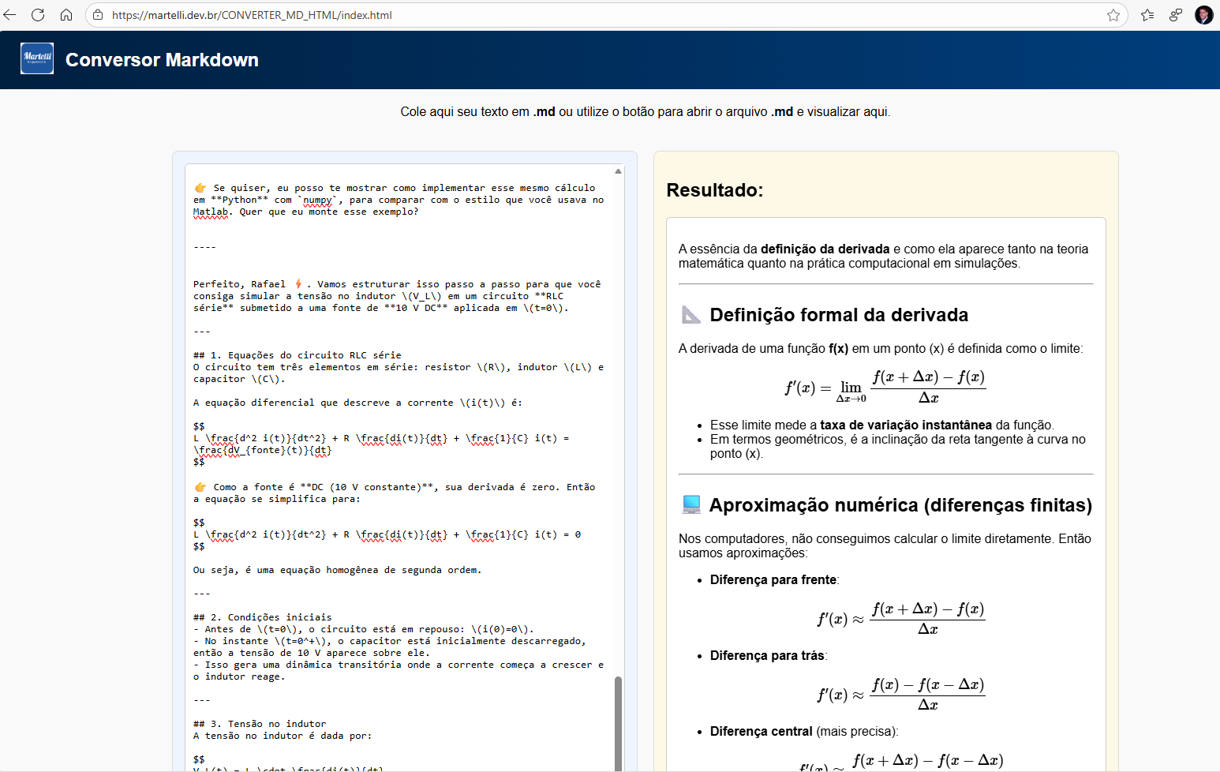The image size is (1220, 772).
Task: Click the computer emoji beside Aproximação numérica
Action: click(691, 505)
